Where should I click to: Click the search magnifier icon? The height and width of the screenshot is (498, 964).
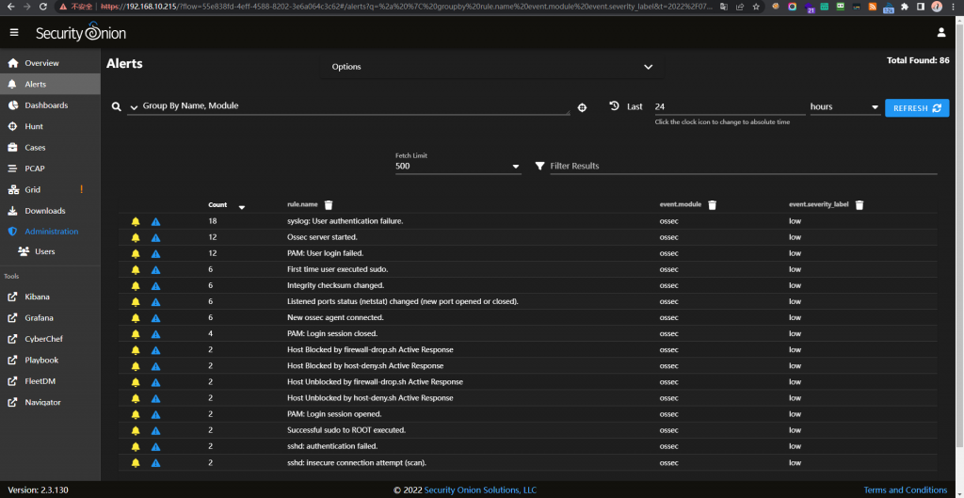coord(116,106)
